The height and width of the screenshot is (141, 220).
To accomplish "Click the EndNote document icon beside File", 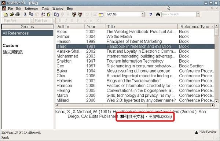I will click(4, 8).
